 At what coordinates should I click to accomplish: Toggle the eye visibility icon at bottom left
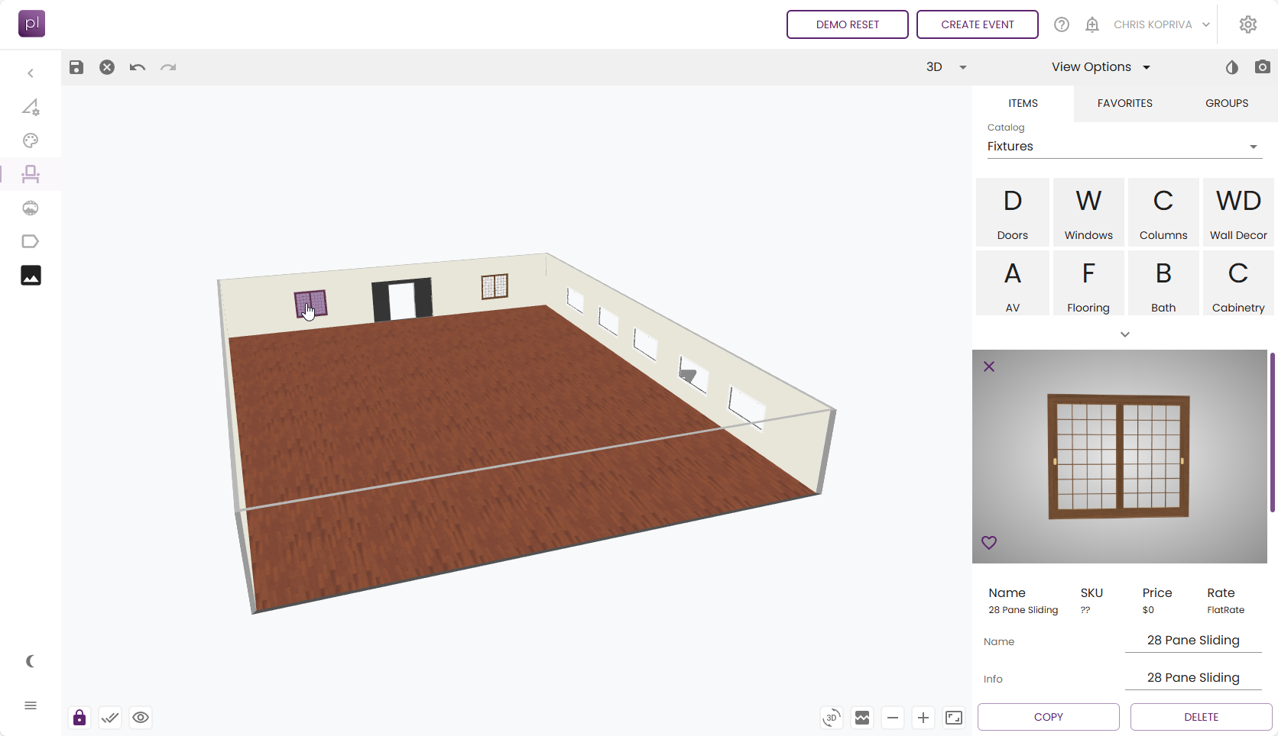pos(141,718)
